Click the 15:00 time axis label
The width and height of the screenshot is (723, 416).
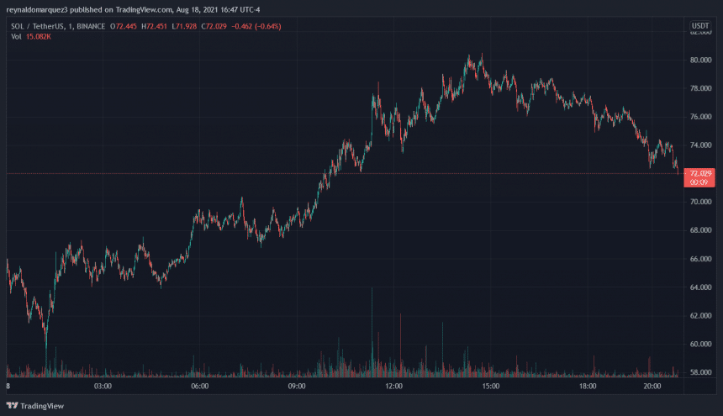point(491,387)
